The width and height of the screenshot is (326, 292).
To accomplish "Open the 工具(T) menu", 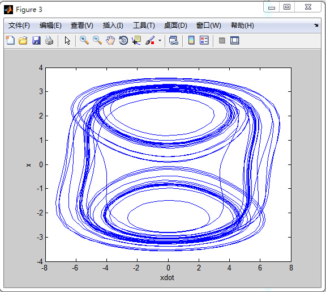I will coord(144,26).
